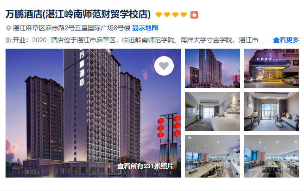This screenshot has width=304, height=191.
Task: Click the building icon before 开业 2020
Action: 8,40
